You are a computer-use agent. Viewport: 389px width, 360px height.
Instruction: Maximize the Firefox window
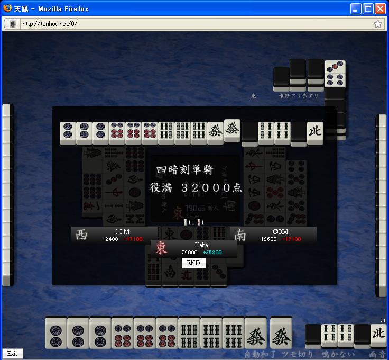click(368, 8)
